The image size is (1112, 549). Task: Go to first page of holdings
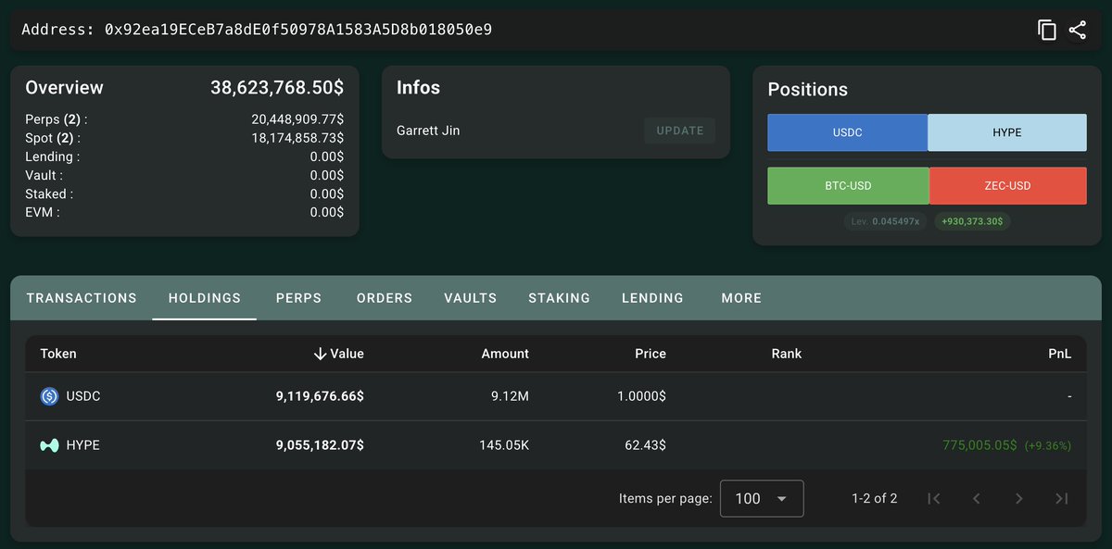click(x=934, y=498)
